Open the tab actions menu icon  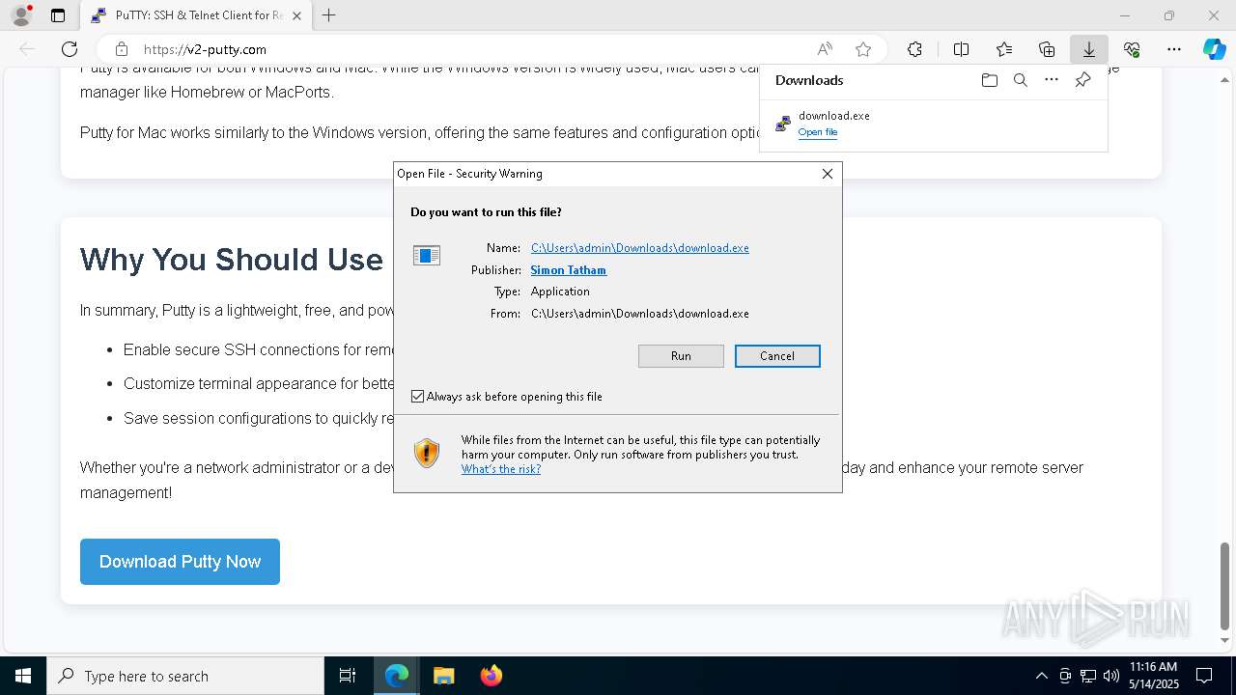pyautogui.click(x=58, y=15)
